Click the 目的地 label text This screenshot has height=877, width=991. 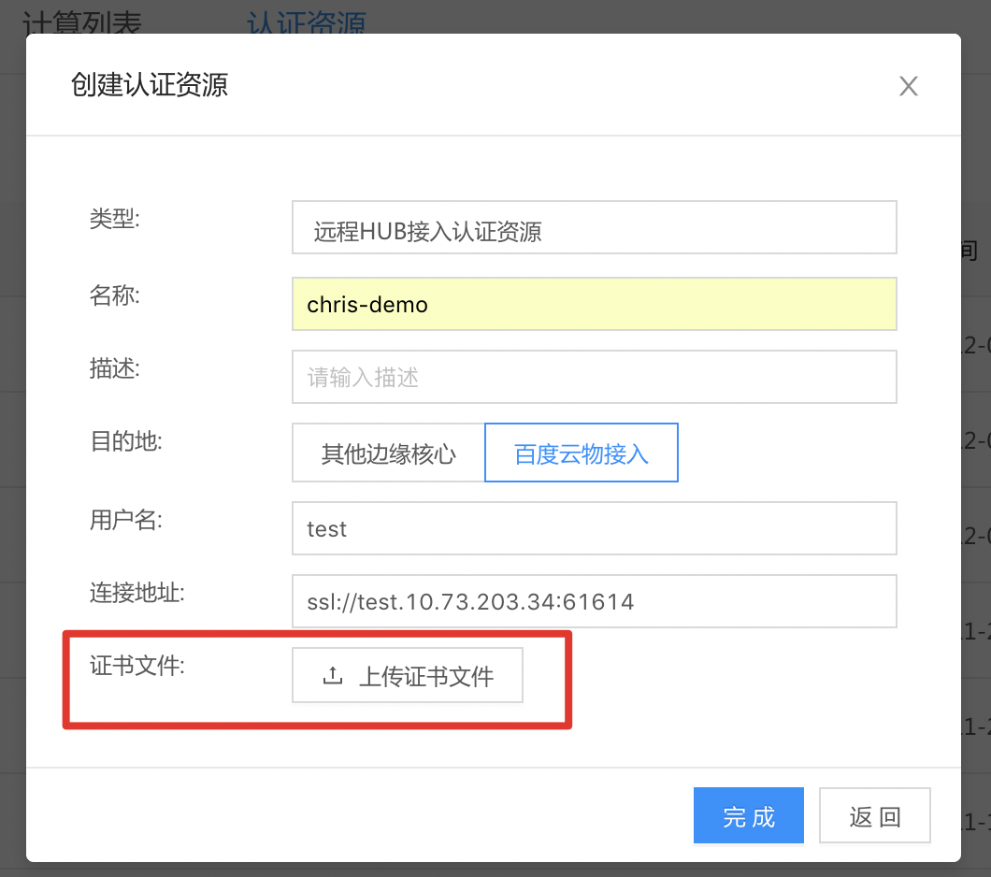[x=125, y=442]
